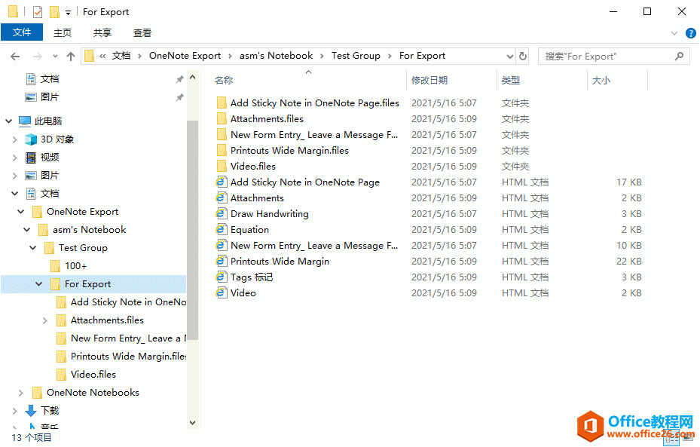Navigate to Test Group via breadcrumb
This screenshot has height=447, width=700.
[x=356, y=55]
